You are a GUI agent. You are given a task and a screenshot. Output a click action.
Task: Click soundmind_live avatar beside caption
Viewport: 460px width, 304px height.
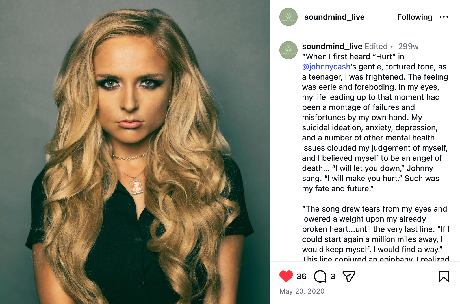tap(288, 50)
